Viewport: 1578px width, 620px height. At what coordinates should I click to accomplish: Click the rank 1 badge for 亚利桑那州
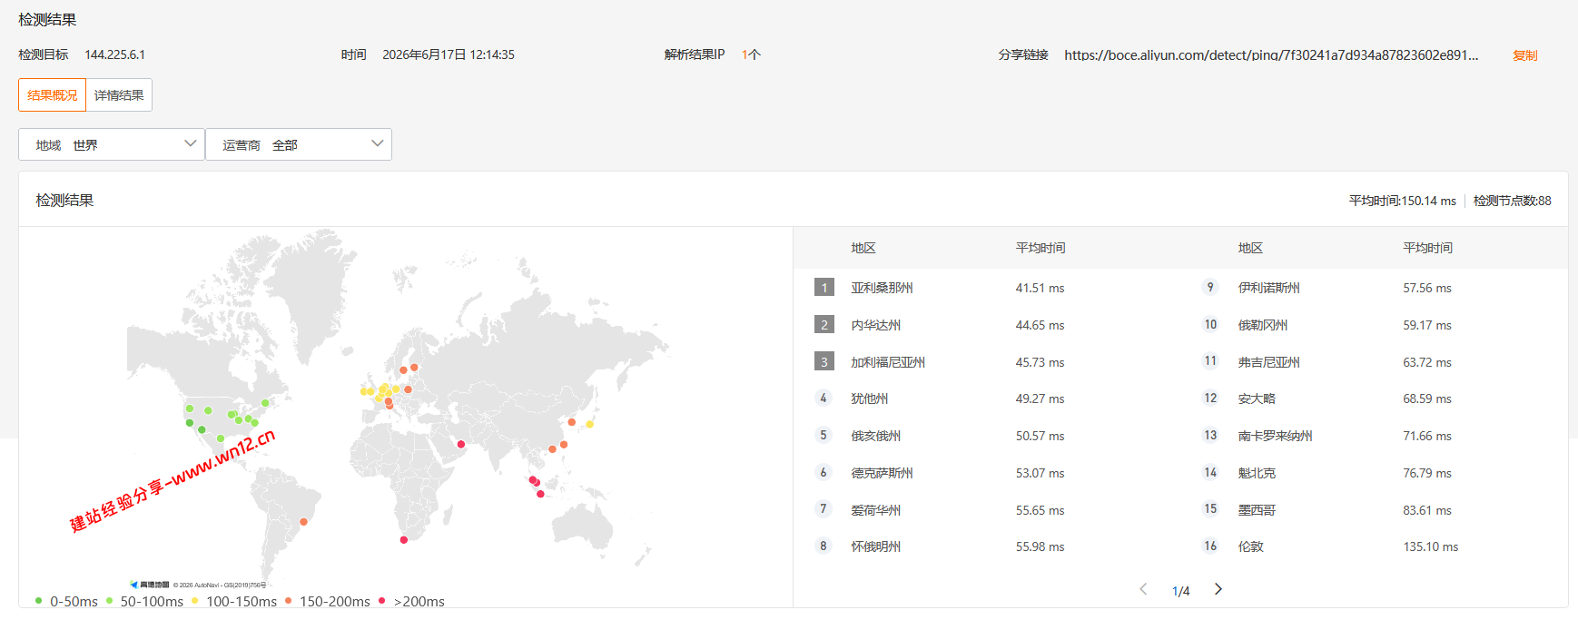(824, 288)
